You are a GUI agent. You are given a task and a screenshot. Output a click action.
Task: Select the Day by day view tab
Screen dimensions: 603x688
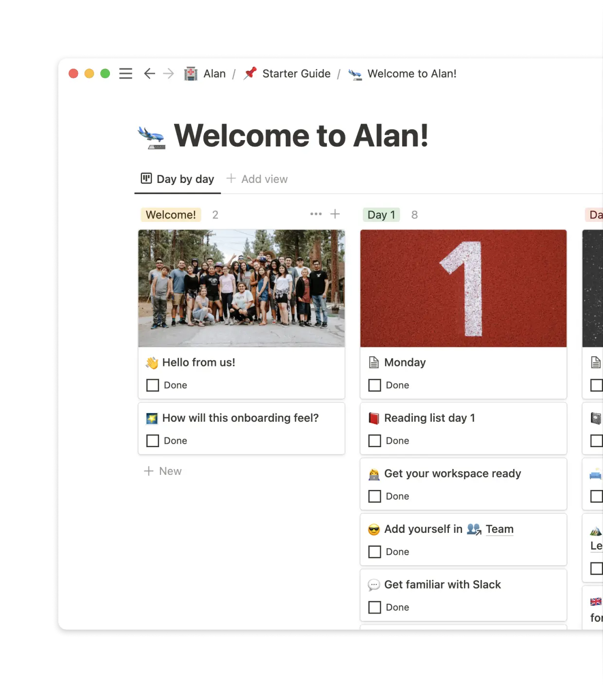point(185,179)
